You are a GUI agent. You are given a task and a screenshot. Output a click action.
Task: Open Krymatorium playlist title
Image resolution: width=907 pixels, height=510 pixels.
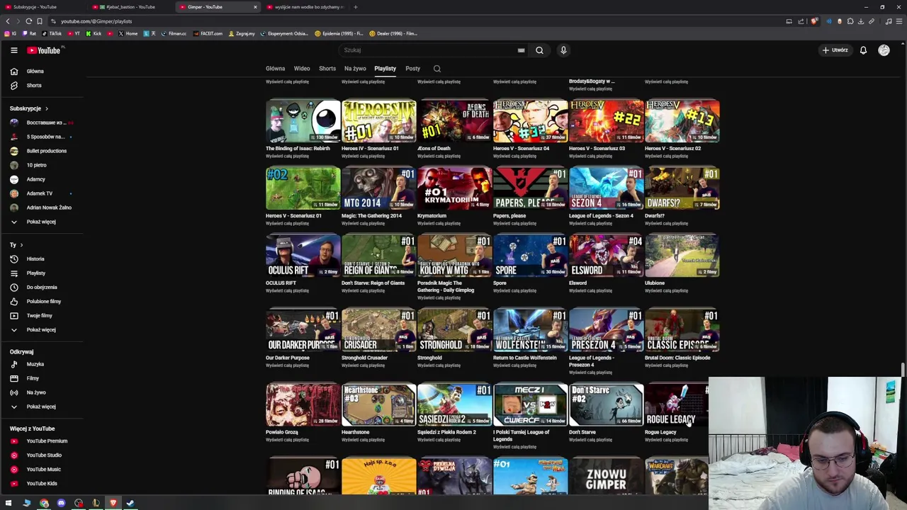432,216
